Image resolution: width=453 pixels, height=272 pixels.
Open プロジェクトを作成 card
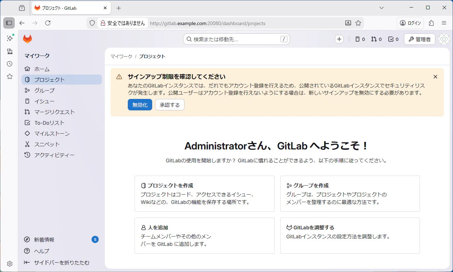[205, 194]
